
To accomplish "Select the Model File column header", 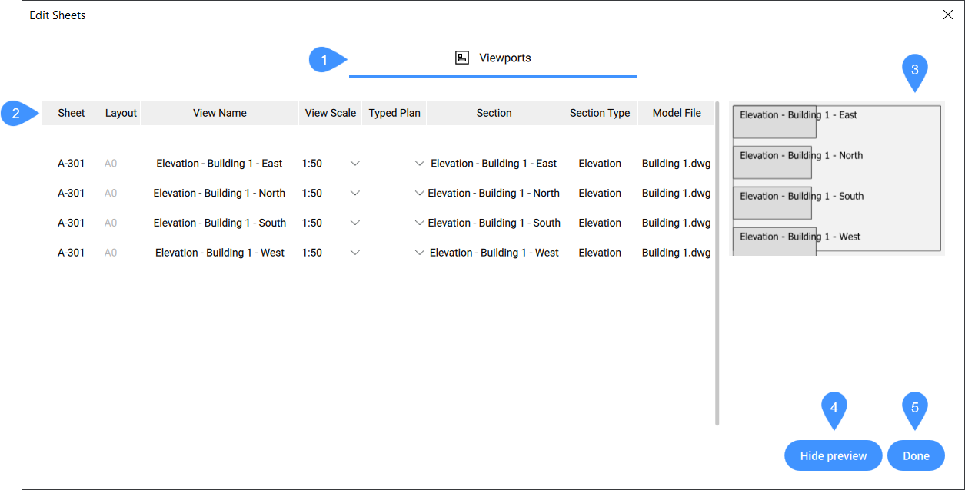I will 677,113.
